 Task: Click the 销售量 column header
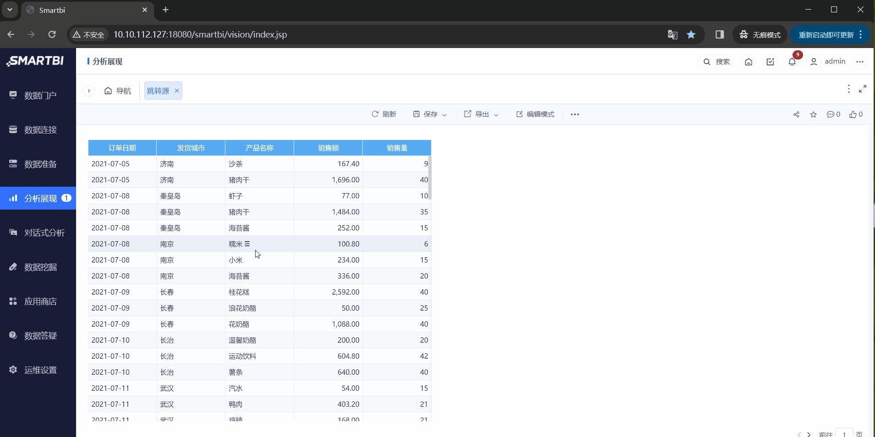tap(397, 148)
